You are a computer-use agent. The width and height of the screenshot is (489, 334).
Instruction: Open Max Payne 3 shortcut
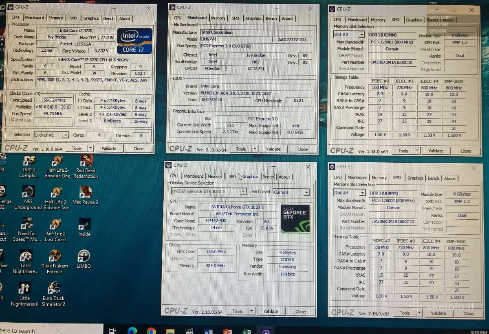(x=85, y=195)
